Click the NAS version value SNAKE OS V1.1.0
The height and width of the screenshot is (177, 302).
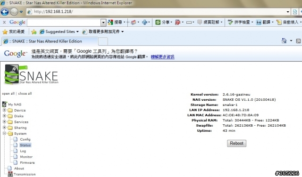pyautogui.click(x=249, y=99)
